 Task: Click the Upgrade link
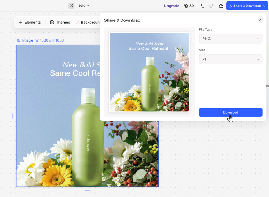pos(171,6)
